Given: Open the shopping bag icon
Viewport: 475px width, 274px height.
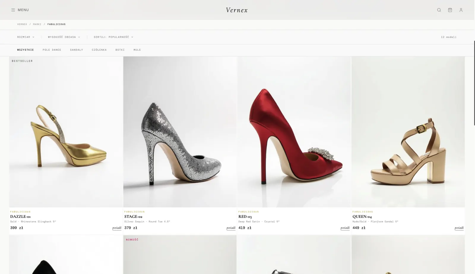Looking at the screenshot, I should [x=450, y=10].
